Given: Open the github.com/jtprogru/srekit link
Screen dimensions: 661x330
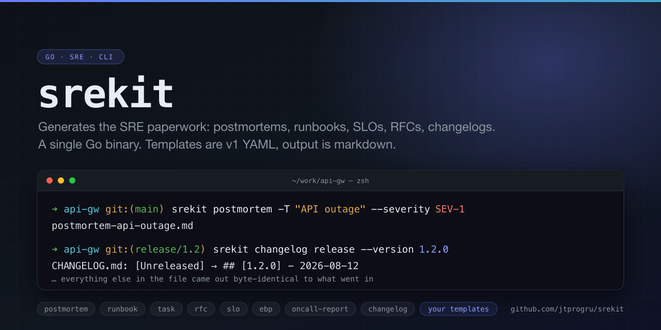Looking at the screenshot, I should [x=567, y=309].
